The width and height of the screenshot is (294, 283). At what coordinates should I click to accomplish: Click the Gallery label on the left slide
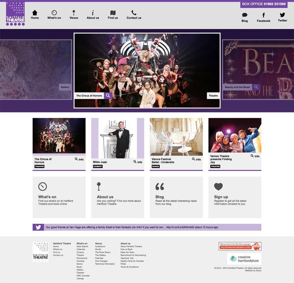(x=65, y=87)
